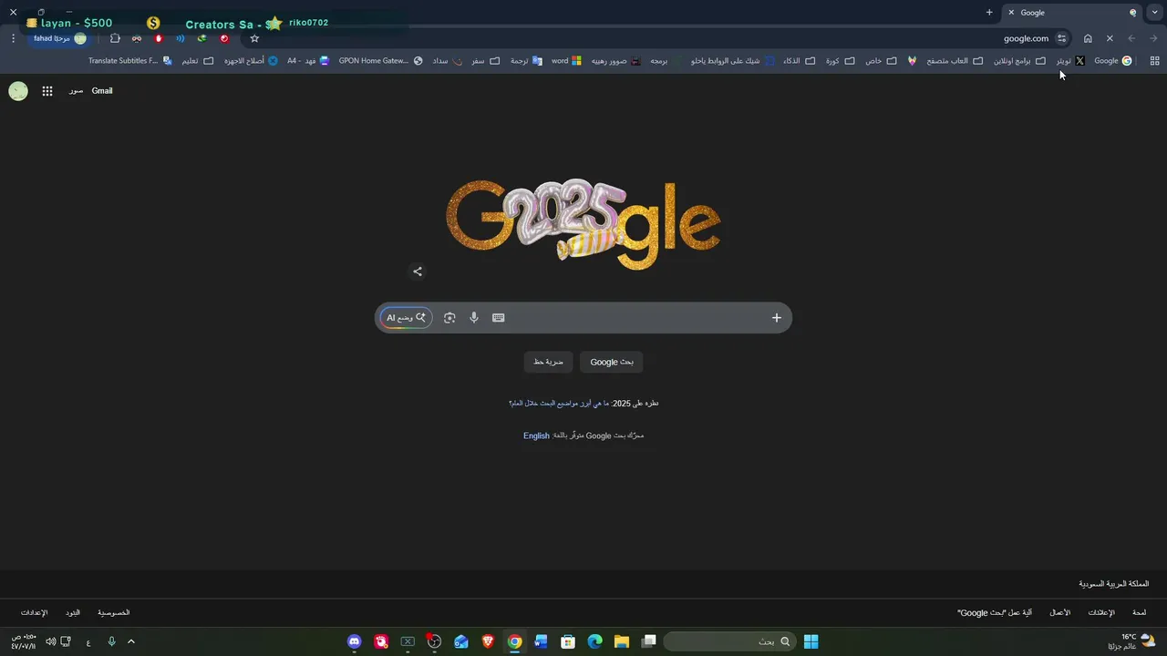Open the weather widget showing 16°C
The height and width of the screenshot is (656, 1167).
pyautogui.click(x=1133, y=641)
